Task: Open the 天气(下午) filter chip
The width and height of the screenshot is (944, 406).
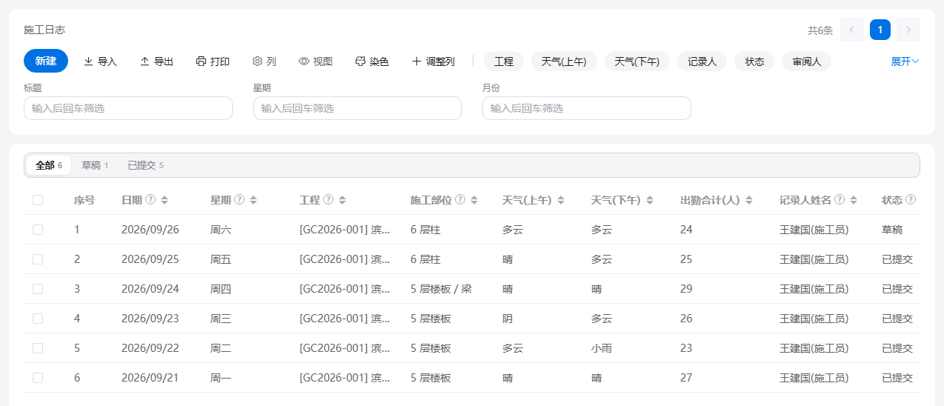Action: pos(637,61)
